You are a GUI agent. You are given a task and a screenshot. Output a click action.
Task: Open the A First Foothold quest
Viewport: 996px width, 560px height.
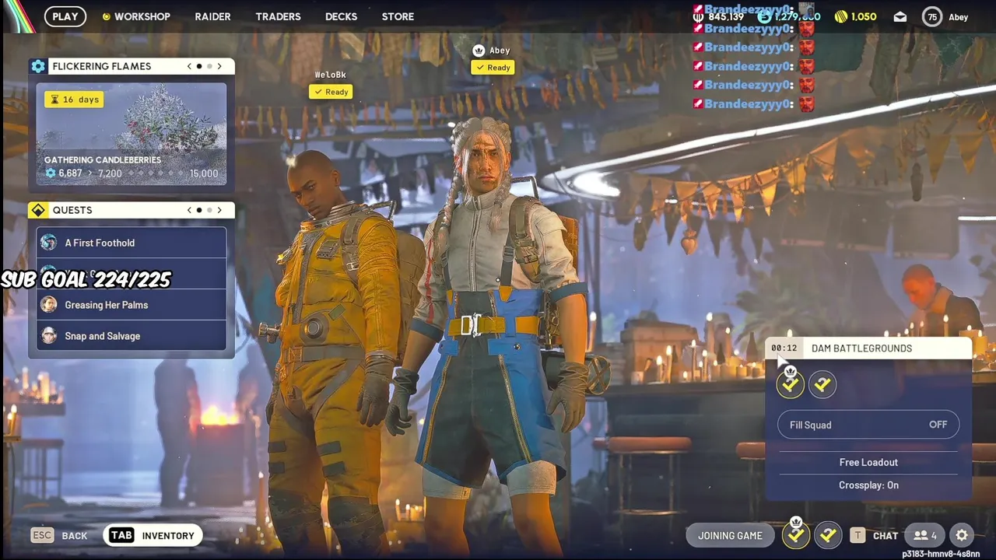pyautogui.click(x=132, y=243)
